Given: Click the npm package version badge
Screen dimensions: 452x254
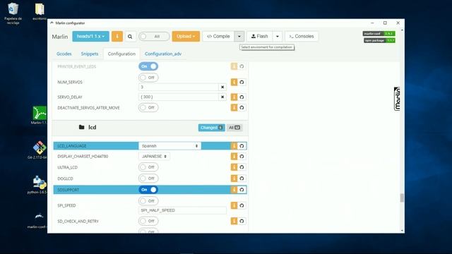Looking at the screenshot, I should [x=379, y=41].
